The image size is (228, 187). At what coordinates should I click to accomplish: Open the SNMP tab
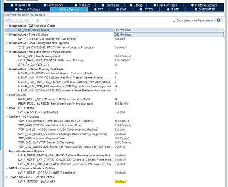(173, 9)
